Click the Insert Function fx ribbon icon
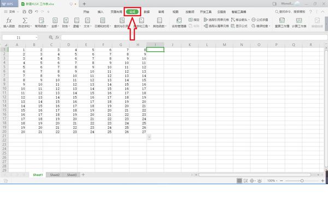Screen dimensions: 328x210 (x=9, y=21)
